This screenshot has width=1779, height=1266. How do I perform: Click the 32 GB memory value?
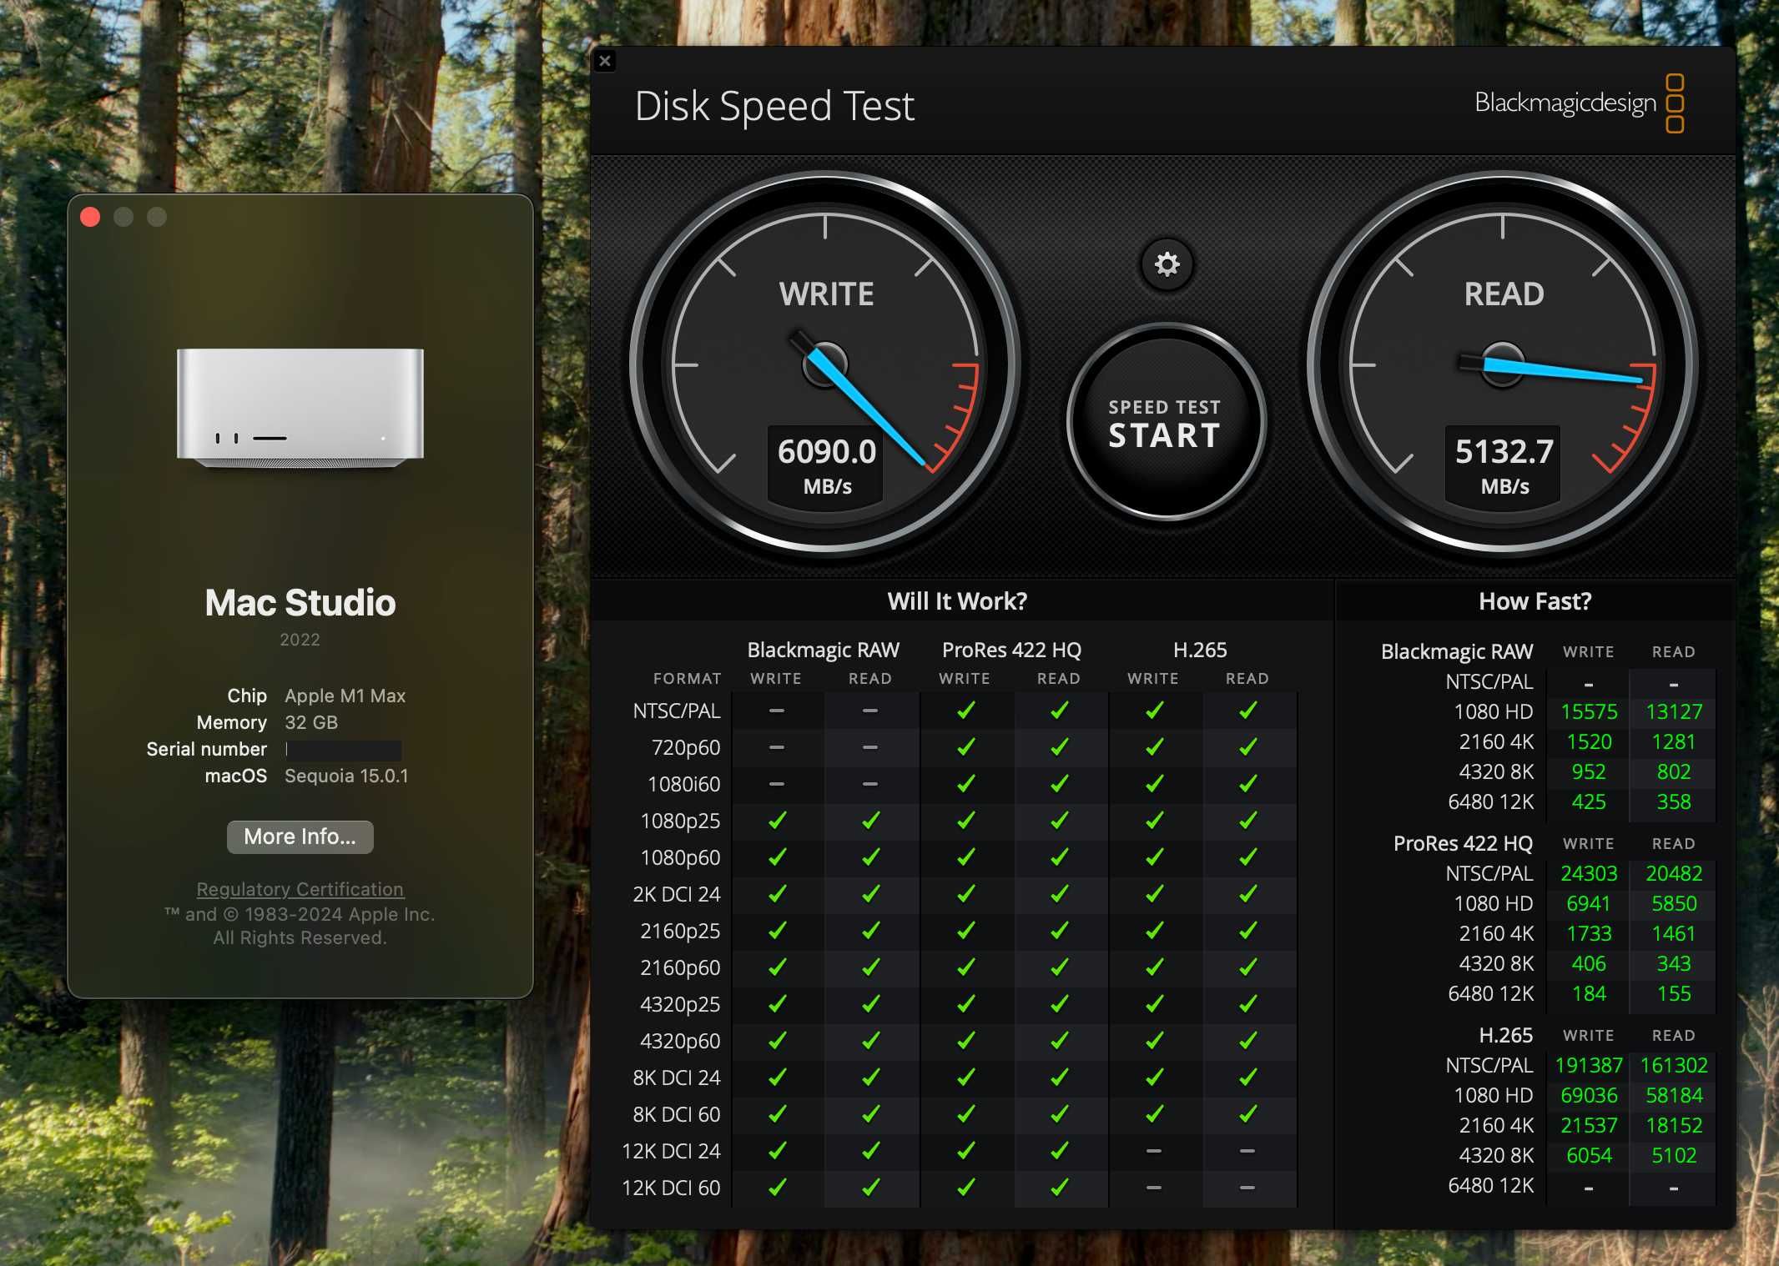click(311, 722)
